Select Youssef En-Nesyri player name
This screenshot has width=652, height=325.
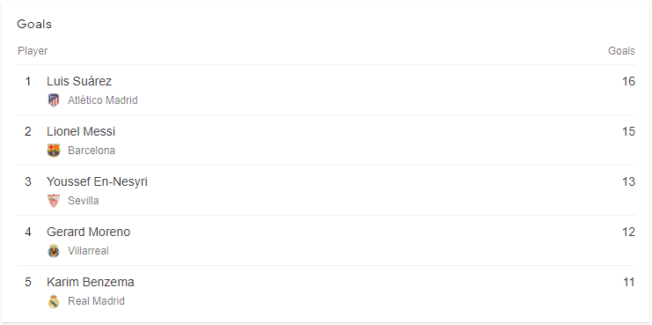click(x=98, y=181)
